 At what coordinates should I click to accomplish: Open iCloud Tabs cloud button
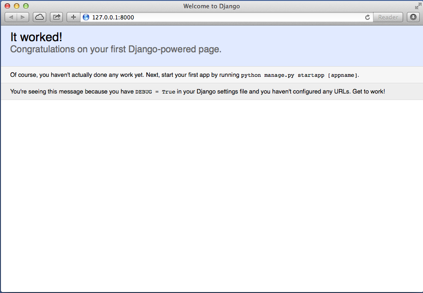(x=39, y=17)
